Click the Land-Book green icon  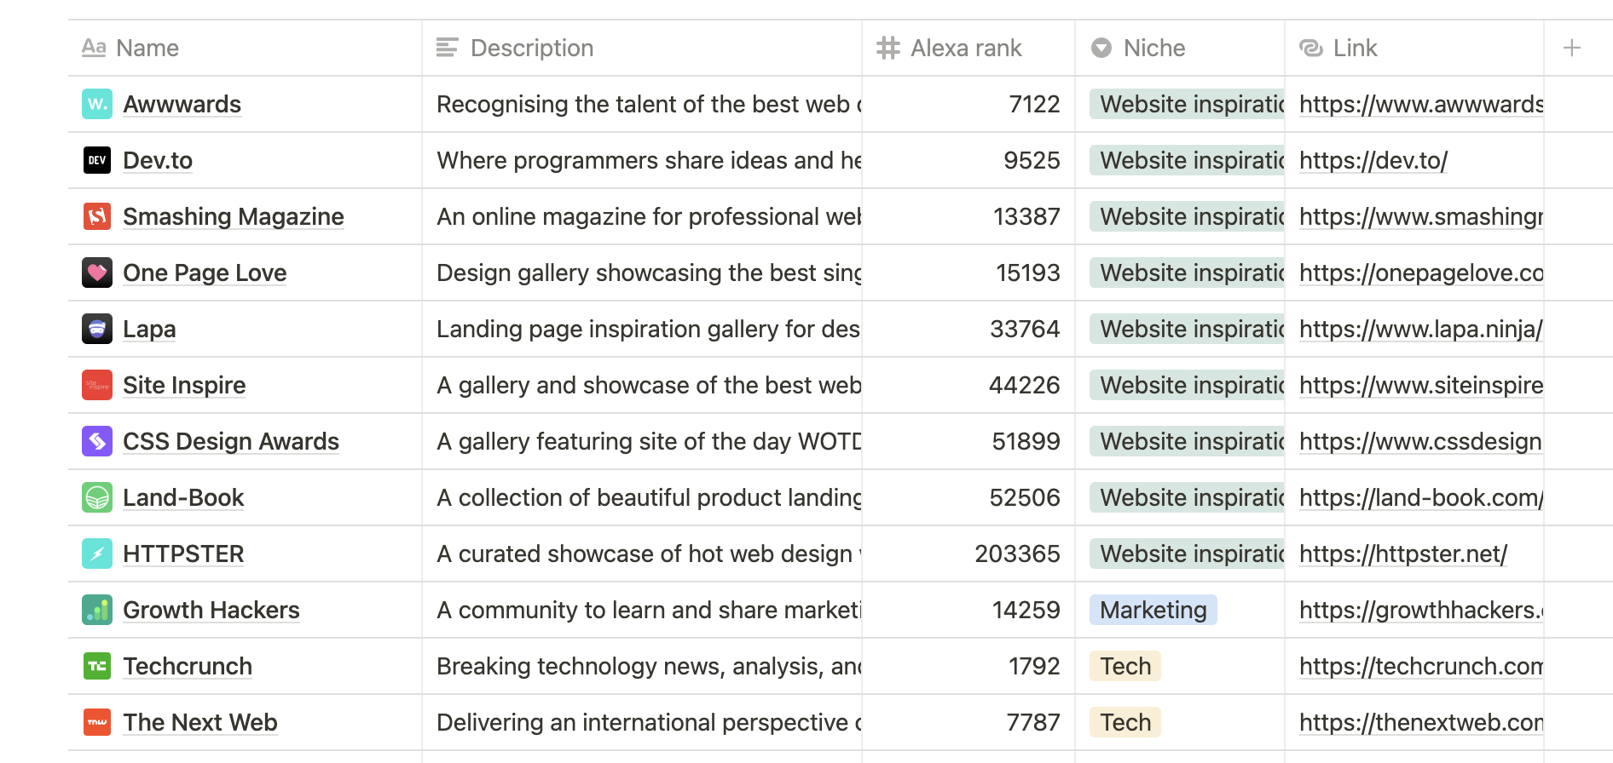(x=97, y=497)
